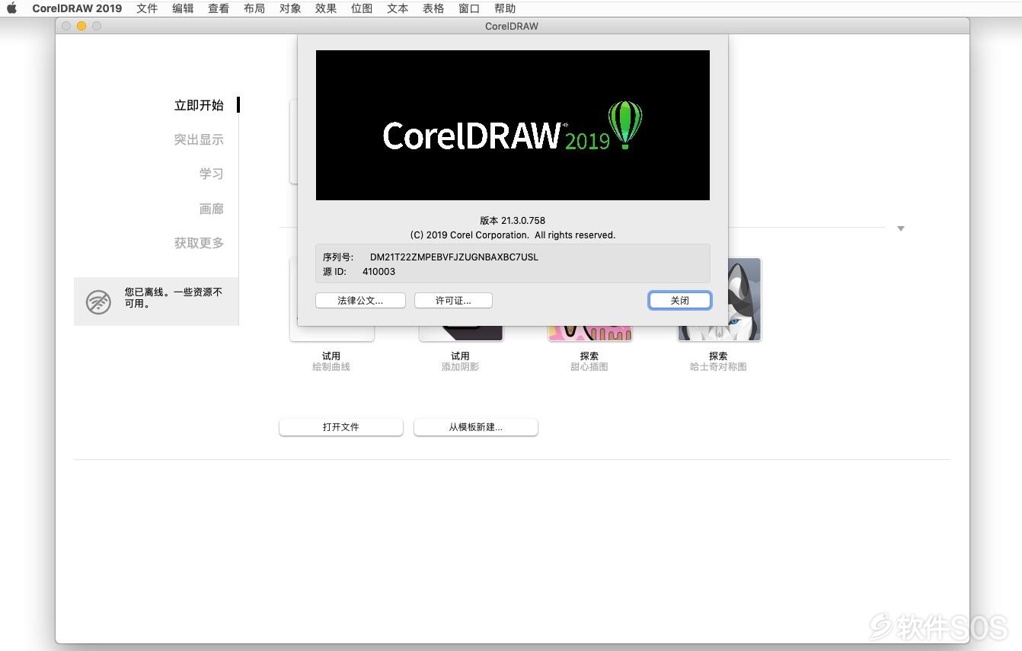Open the 对象 menu

point(290,8)
